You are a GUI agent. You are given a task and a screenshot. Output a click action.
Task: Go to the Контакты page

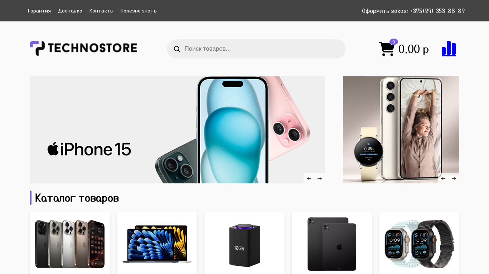(x=101, y=11)
